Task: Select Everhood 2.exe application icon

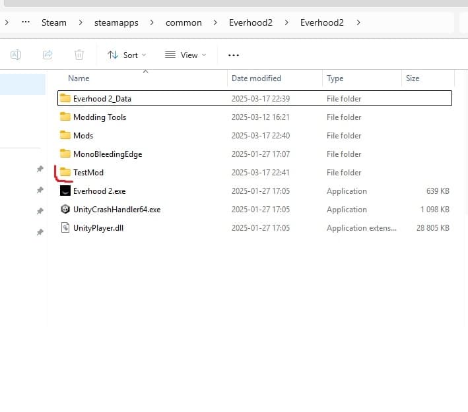Action: pos(65,191)
